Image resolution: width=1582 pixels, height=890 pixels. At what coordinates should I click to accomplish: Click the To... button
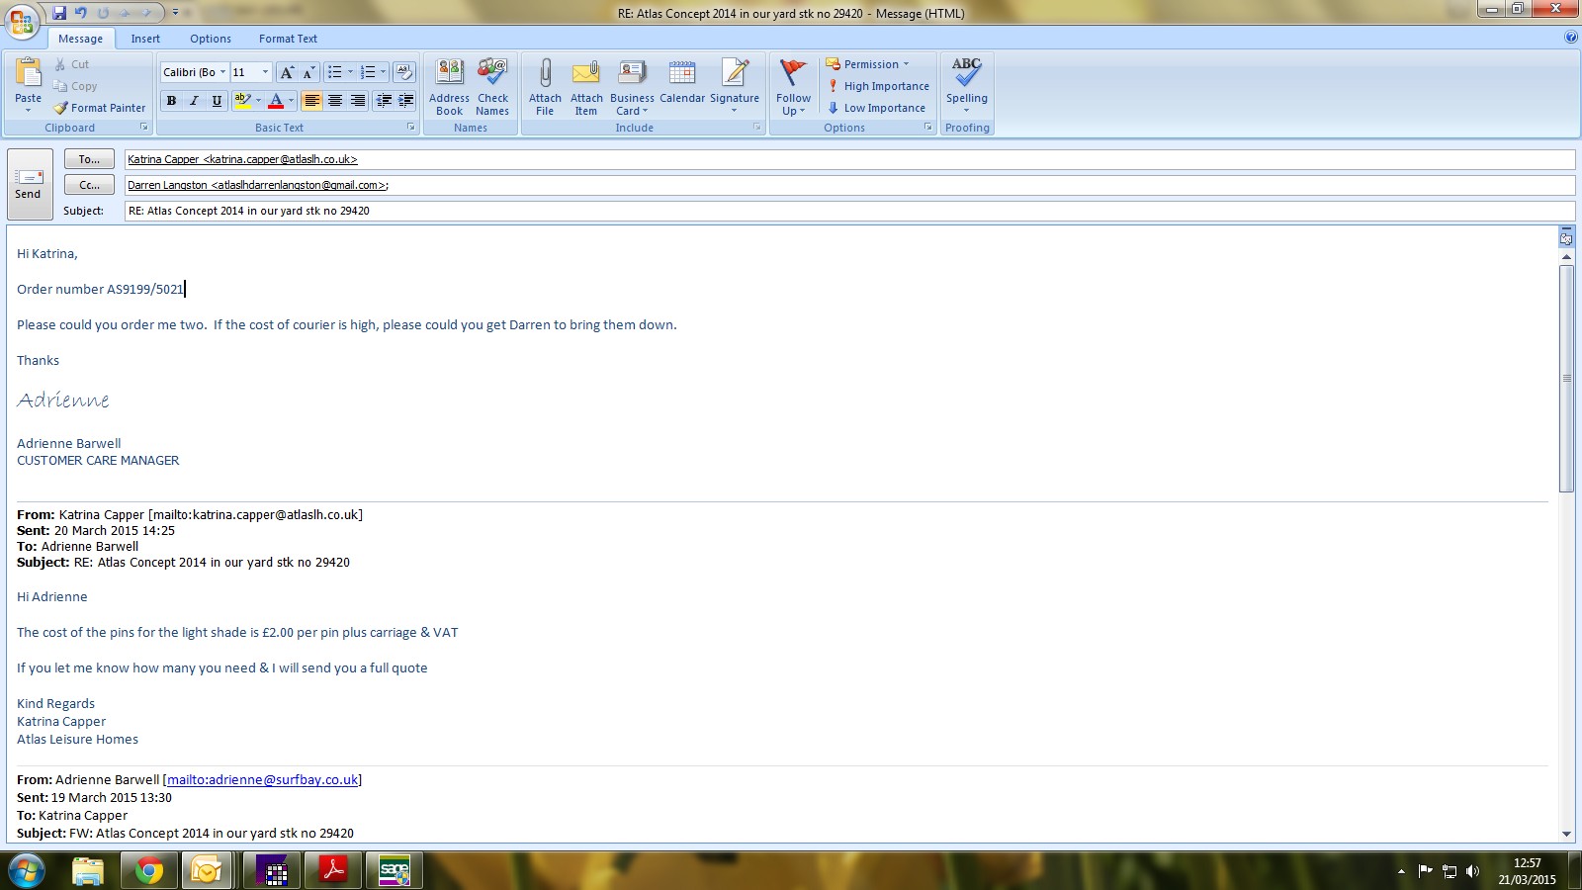(89, 159)
